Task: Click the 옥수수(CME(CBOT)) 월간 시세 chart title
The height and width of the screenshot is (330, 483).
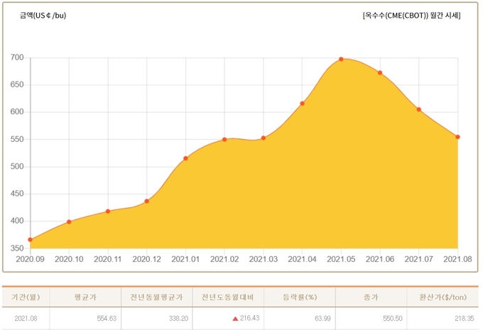Action: click(411, 16)
